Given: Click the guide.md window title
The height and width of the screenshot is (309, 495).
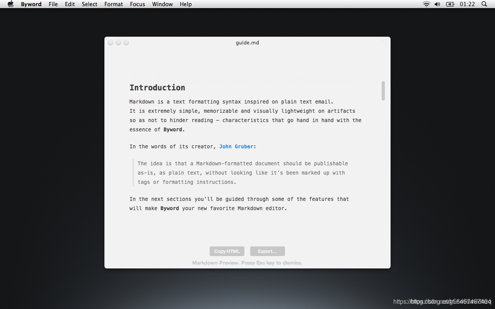Looking at the screenshot, I should 247,42.
